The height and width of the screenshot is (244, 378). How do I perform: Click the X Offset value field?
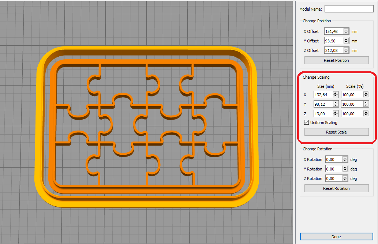click(334, 31)
